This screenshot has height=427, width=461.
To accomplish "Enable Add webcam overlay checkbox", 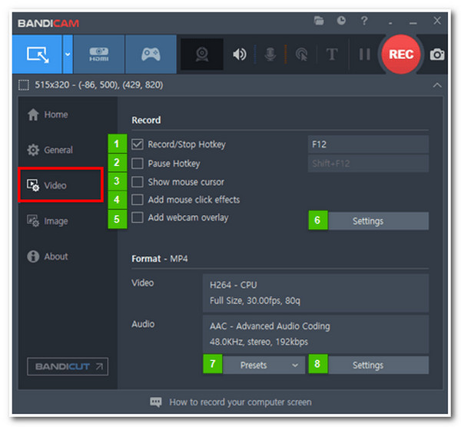I will point(138,217).
